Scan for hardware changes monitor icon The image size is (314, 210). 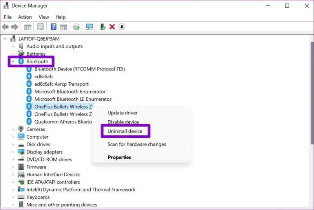click(x=89, y=27)
